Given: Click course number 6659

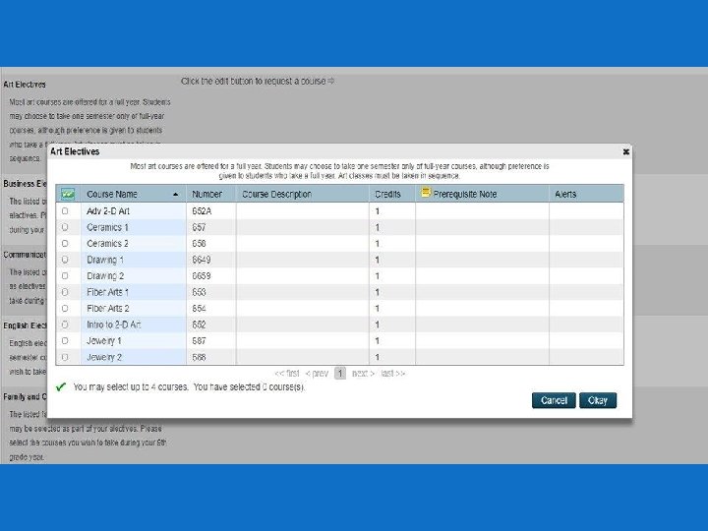Looking at the screenshot, I should (202, 276).
